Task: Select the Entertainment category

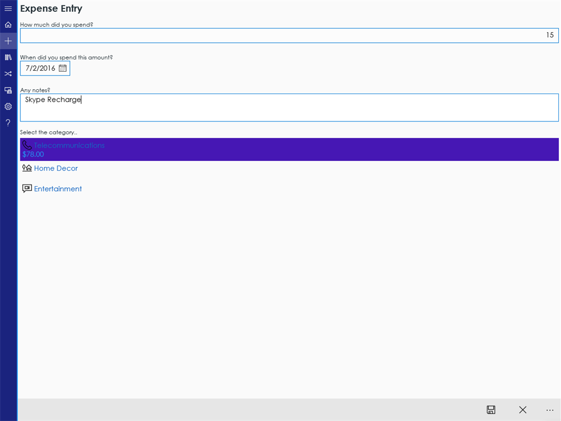Action: click(58, 188)
